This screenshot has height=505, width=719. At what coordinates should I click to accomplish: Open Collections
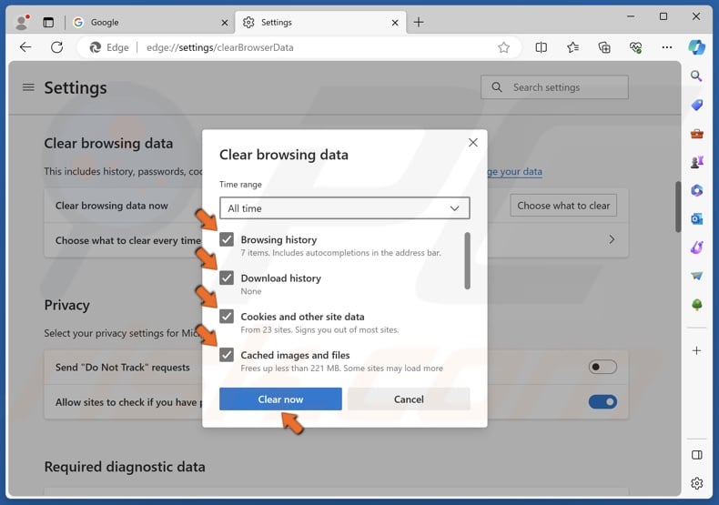pyautogui.click(x=604, y=47)
